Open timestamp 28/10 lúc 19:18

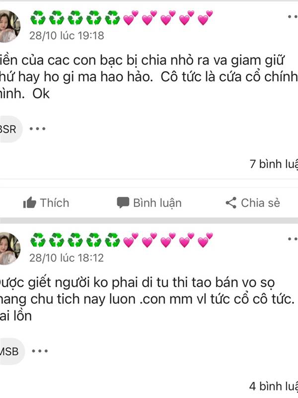click(67, 35)
